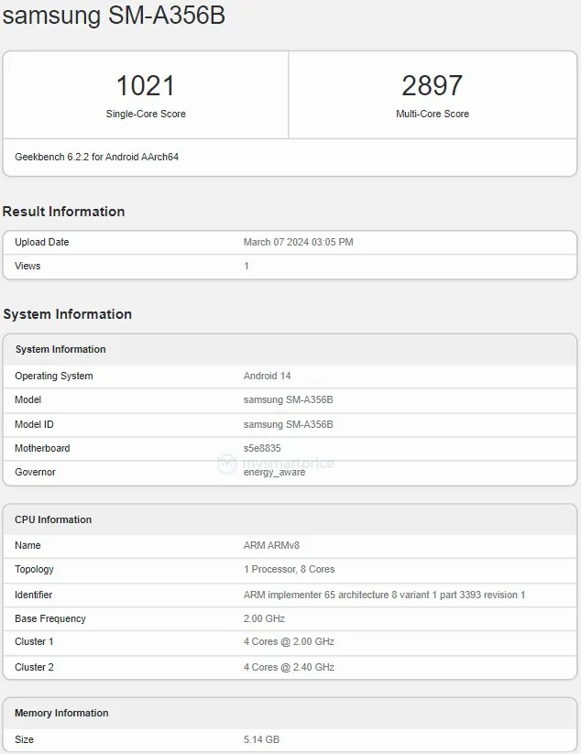
Task: Click the Views row label
Action: coord(27,266)
